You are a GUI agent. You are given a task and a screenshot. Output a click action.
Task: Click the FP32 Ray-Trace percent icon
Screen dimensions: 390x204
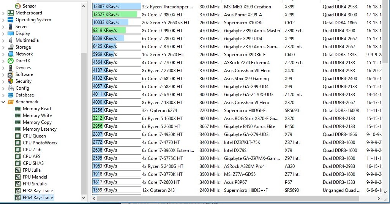18,191
